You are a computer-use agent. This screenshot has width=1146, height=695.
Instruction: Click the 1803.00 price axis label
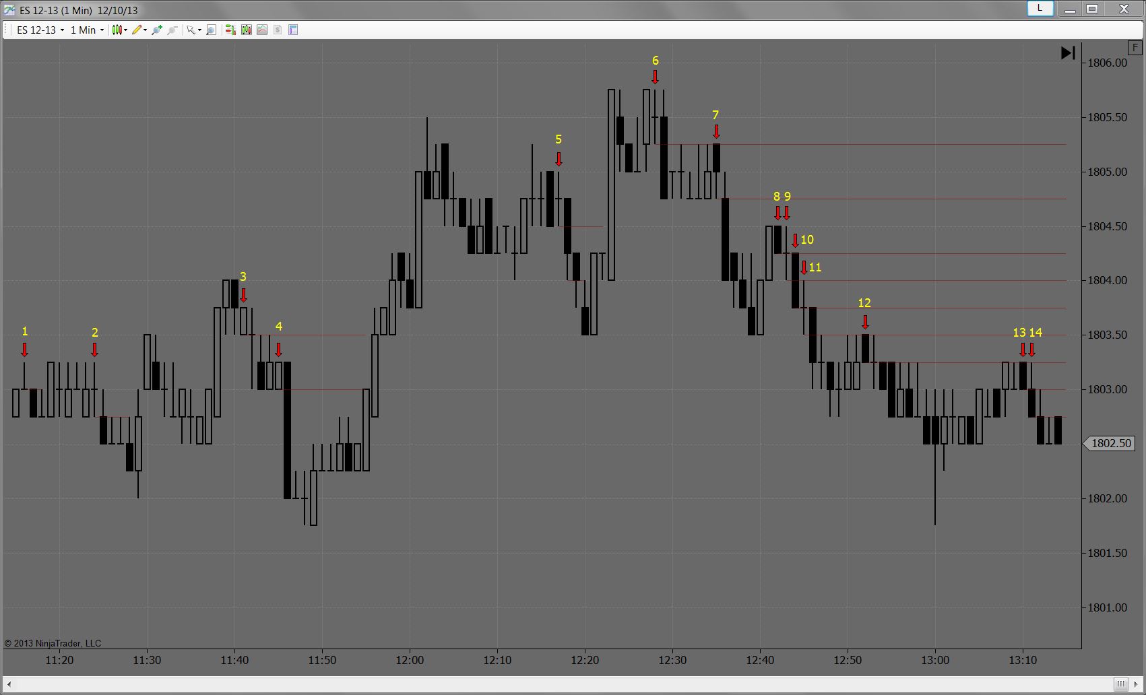click(1107, 390)
